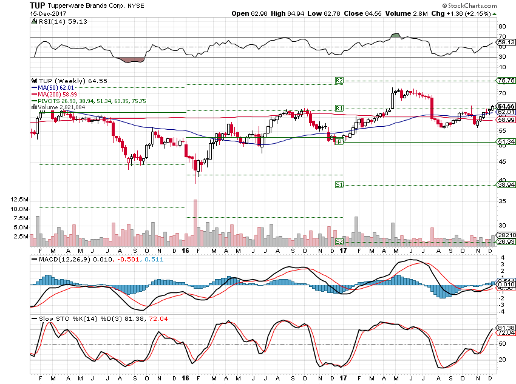Click the green overbought RSI shaded peak
This screenshot has height=384, width=516.
coord(396,36)
